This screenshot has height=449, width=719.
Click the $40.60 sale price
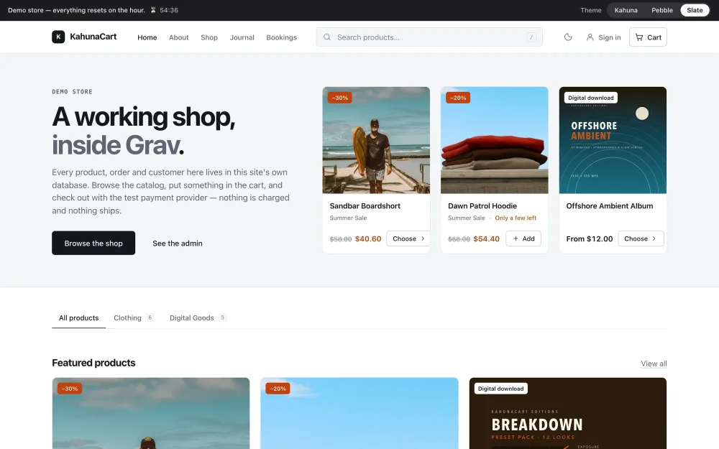(368, 239)
